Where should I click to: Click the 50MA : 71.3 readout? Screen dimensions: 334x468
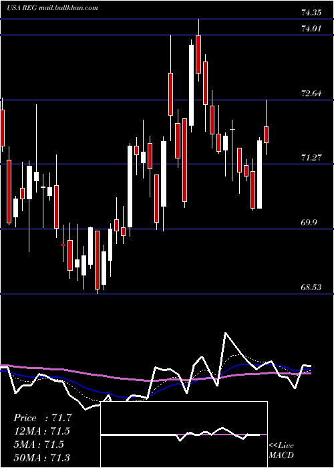click(41, 457)
